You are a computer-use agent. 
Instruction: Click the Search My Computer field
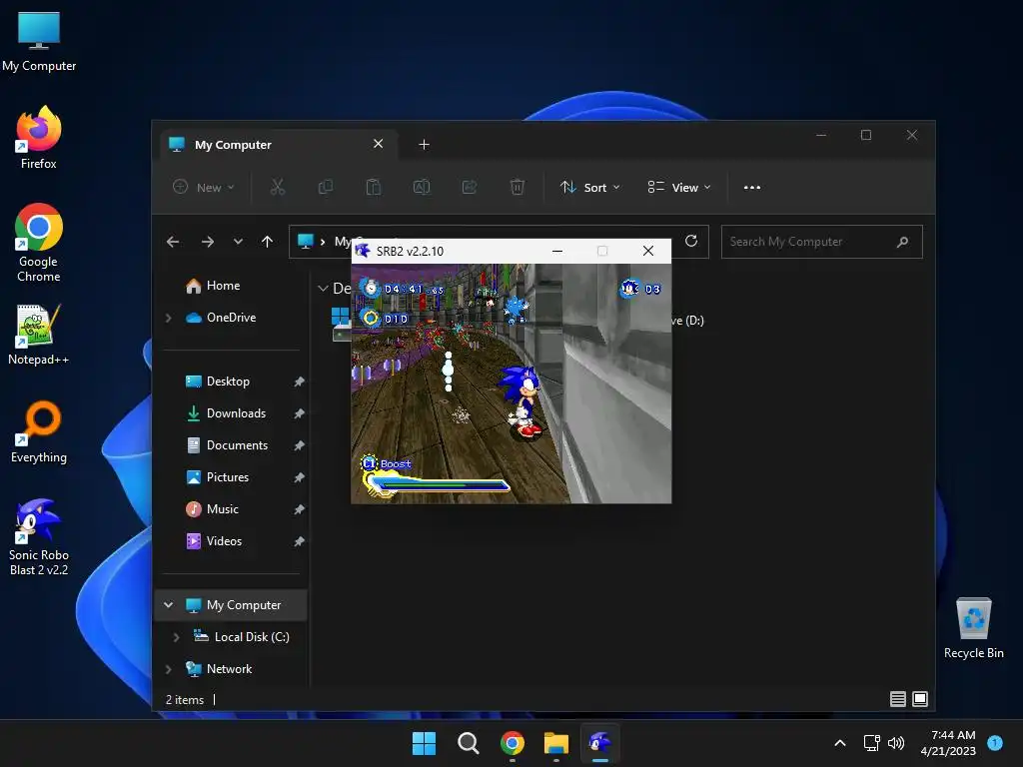point(822,242)
